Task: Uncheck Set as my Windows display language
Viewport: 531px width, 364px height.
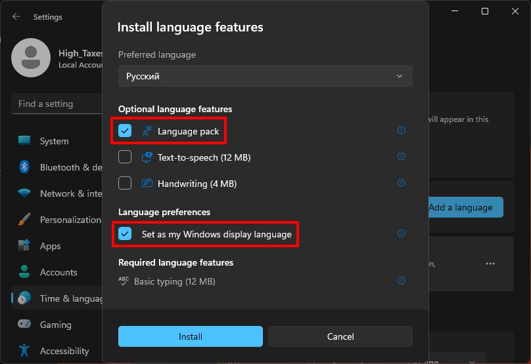Action: pos(125,234)
